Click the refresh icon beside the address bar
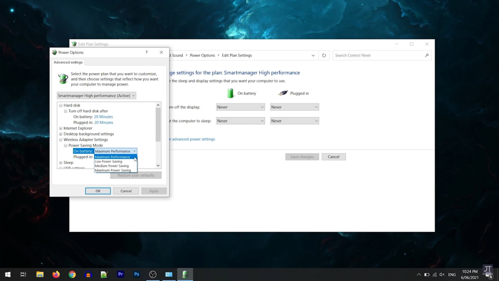Screen dimensions: 499x281 pyautogui.click(x=324, y=56)
